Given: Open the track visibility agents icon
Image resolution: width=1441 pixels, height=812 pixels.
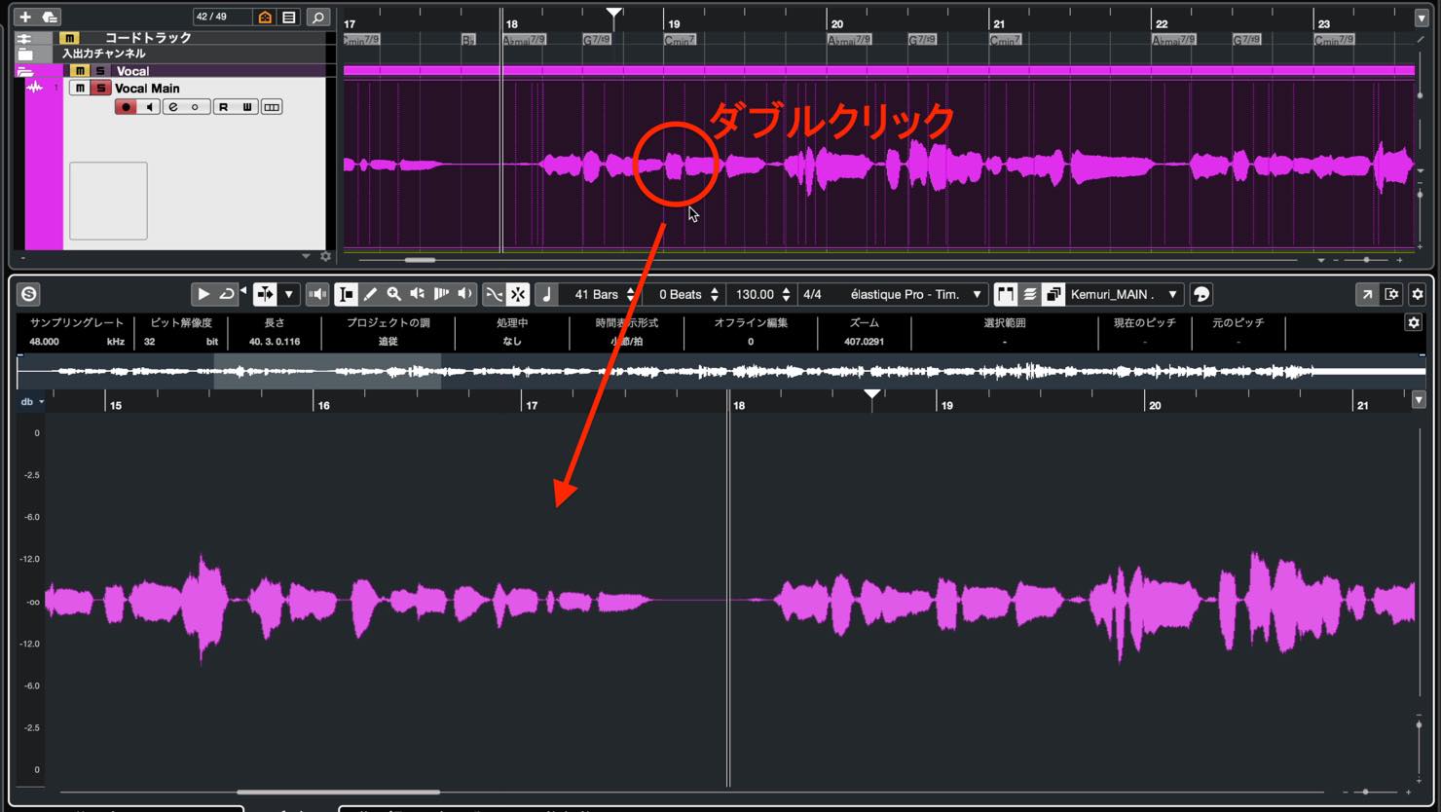Looking at the screenshot, I should 265,17.
